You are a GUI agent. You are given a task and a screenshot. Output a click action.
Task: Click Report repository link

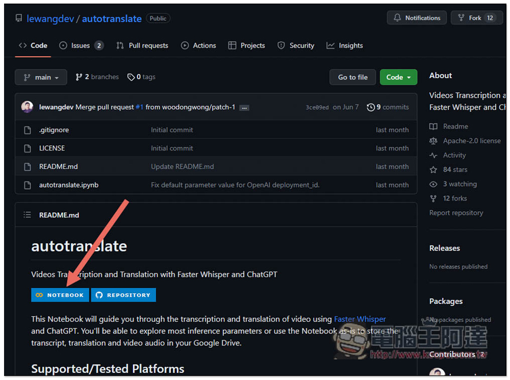pos(456,213)
